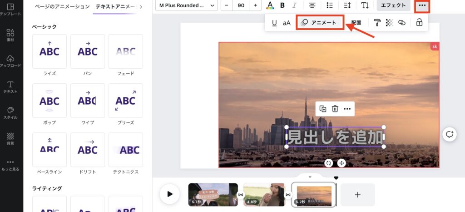Image resolution: width=465 pixels, height=212 pixels.
Task: Click the toolbar more options button
Action: tap(422, 5)
